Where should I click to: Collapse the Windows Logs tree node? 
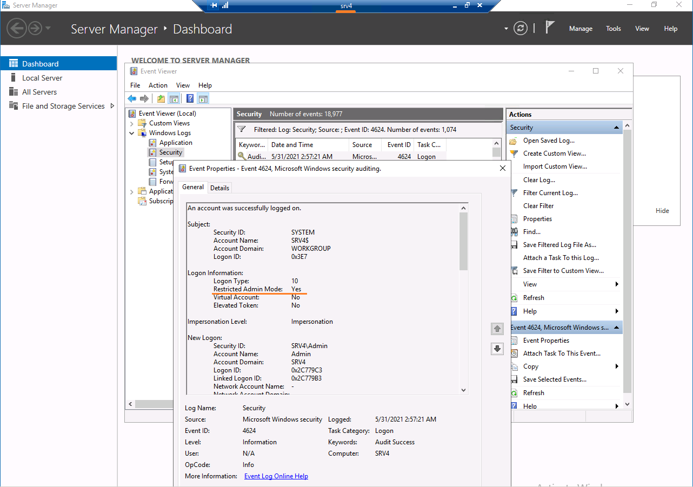tap(132, 133)
